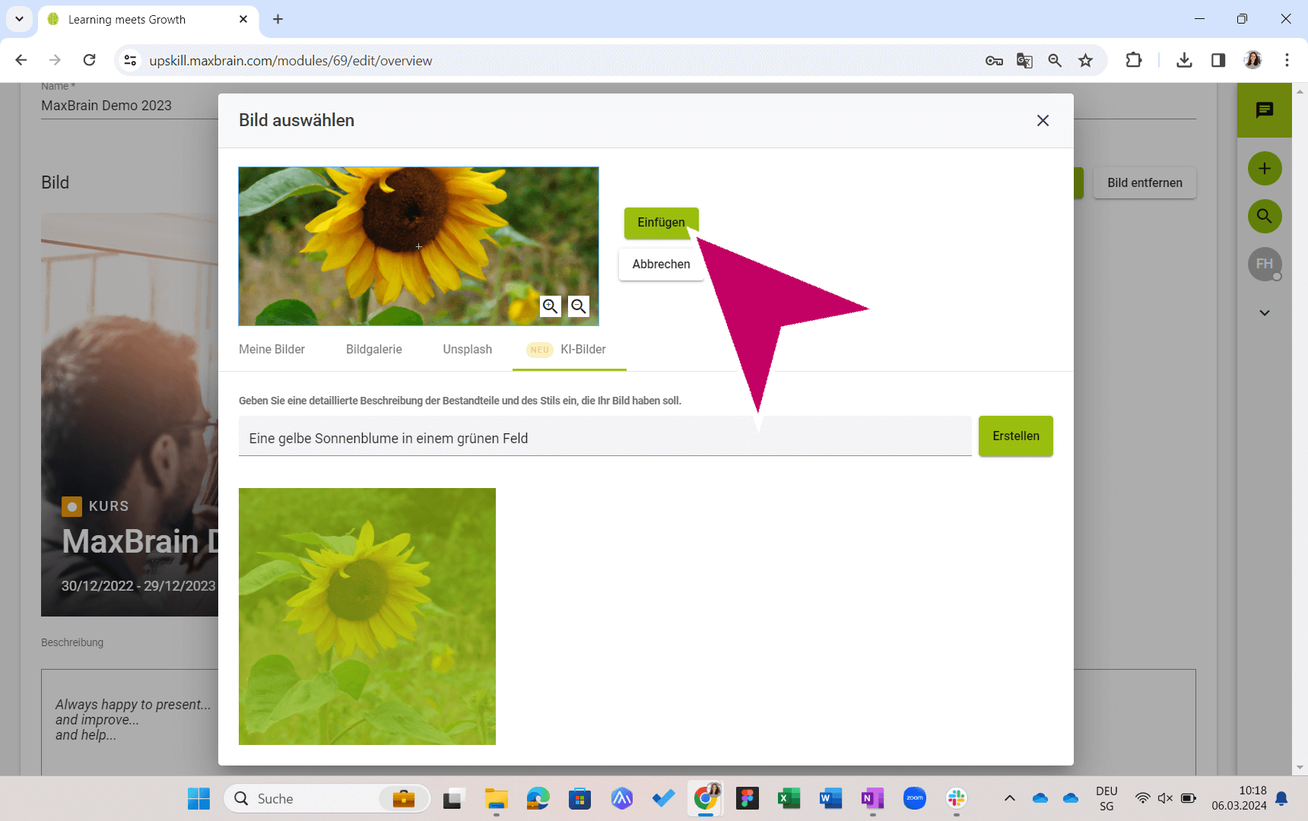This screenshot has height=821, width=1308.
Task: Select the Learning meets Growth tab
Action: coord(148,19)
